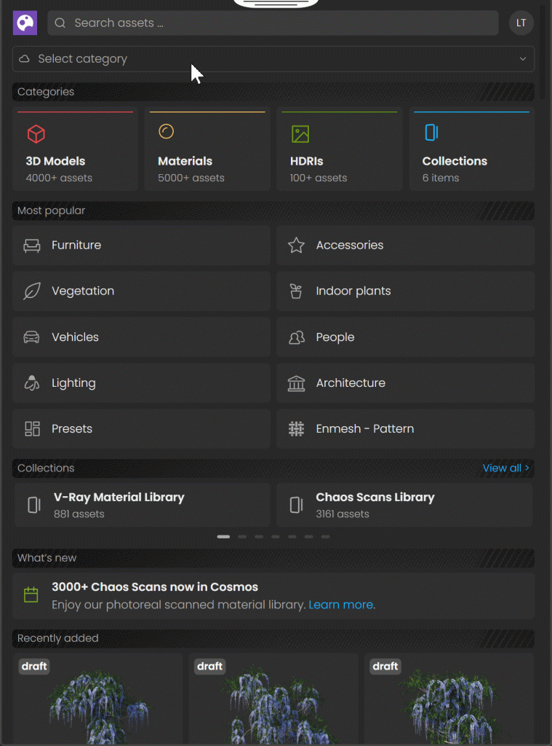Select the Vegetation leaf icon
The image size is (552, 746).
(x=32, y=291)
